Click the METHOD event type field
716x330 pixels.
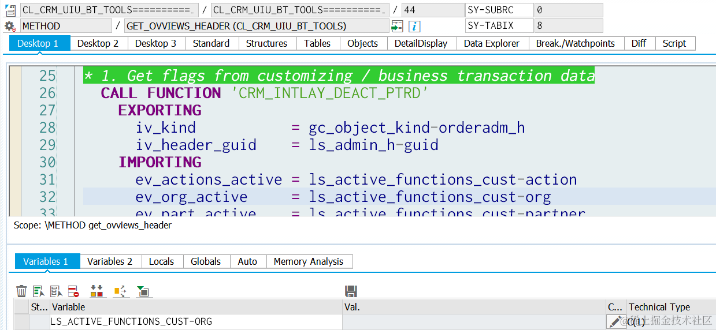click(x=66, y=26)
